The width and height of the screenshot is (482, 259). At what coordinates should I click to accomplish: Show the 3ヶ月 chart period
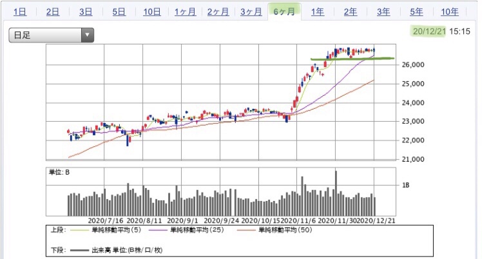click(251, 12)
